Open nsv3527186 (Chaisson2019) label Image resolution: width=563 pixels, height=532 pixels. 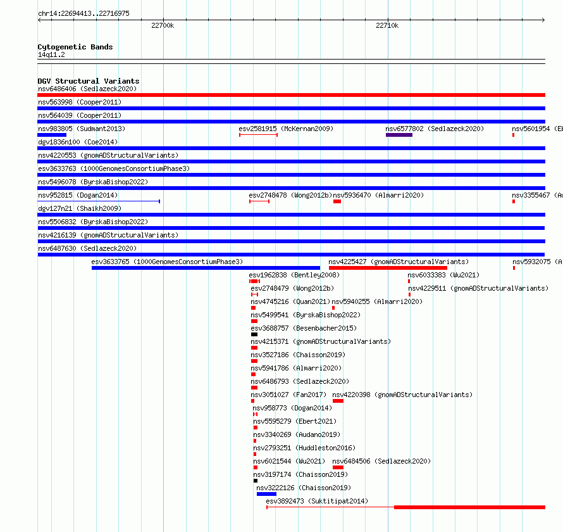click(298, 355)
